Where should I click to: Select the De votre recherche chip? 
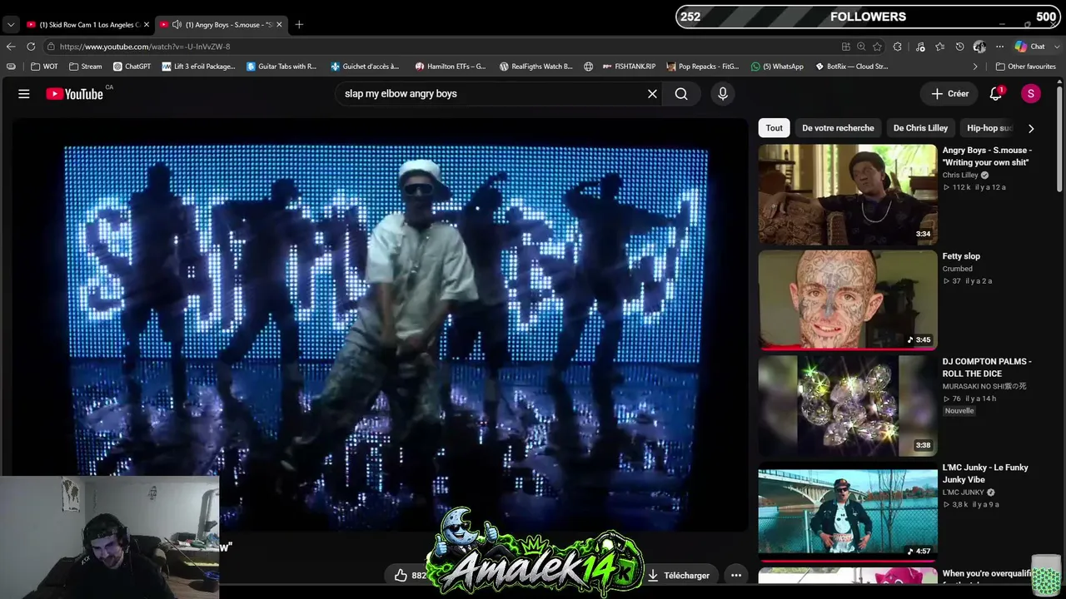pos(838,128)
